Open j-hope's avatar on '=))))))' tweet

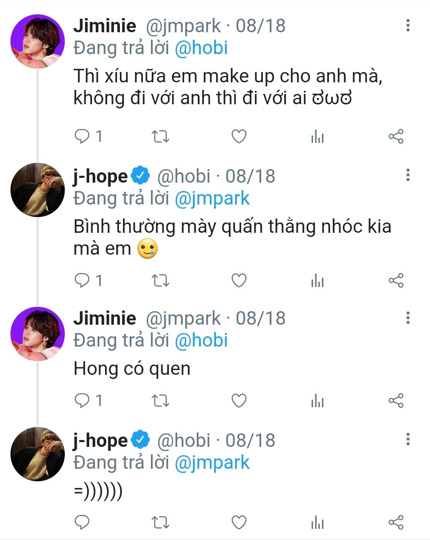coord(37,454)
